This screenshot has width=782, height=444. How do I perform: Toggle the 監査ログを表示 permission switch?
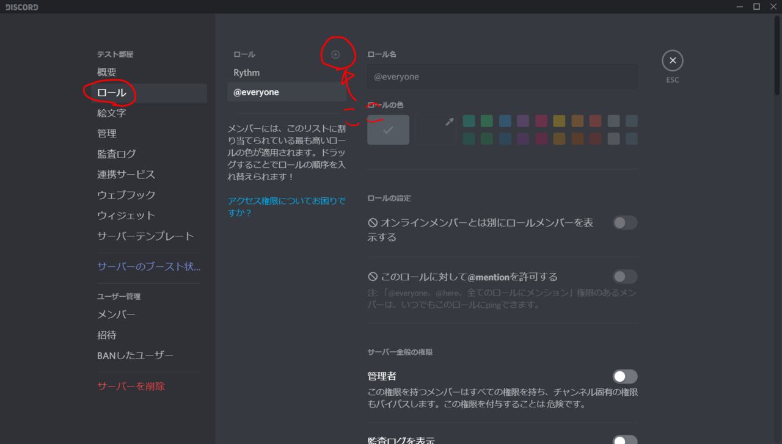(x=624, y=439)
